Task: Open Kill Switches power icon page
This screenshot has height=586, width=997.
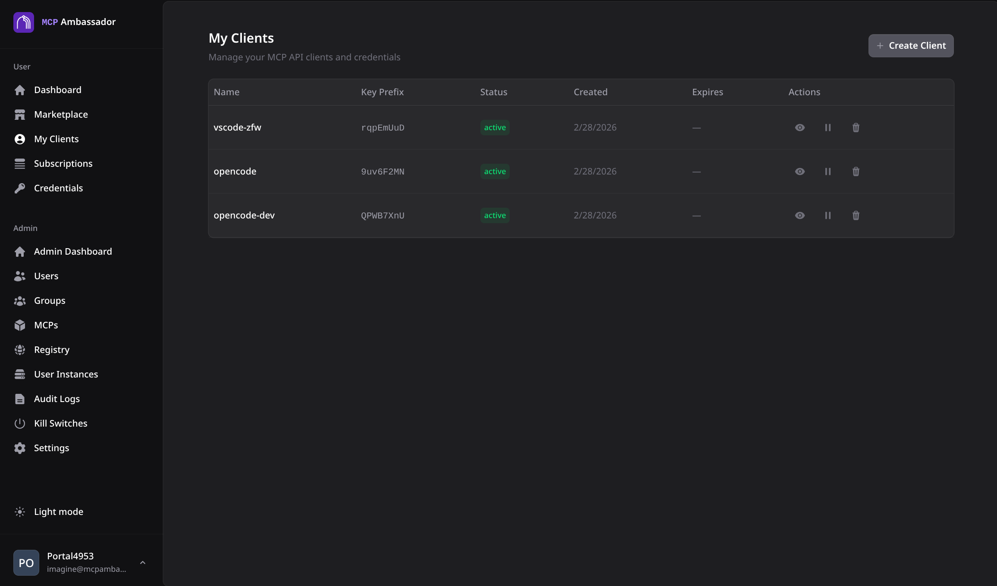Action: 60,423
